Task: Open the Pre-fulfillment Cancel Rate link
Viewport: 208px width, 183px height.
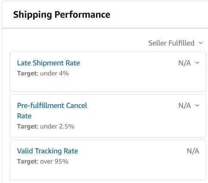Action: pyautogui.click(x=52, y=111)
